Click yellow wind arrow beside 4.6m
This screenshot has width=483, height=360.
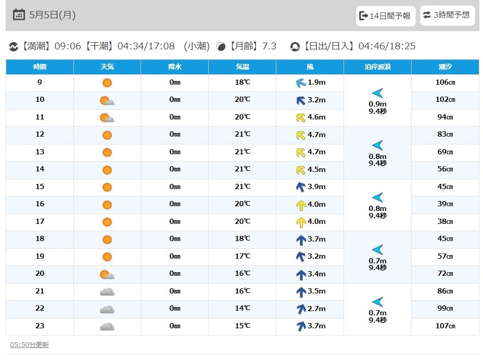pyautogui.click(x=301, y=117)
